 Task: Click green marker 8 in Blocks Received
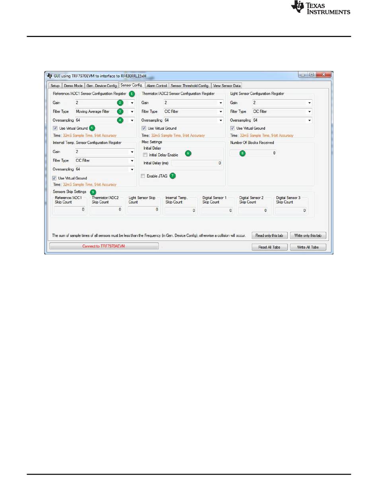click(242, 153)
